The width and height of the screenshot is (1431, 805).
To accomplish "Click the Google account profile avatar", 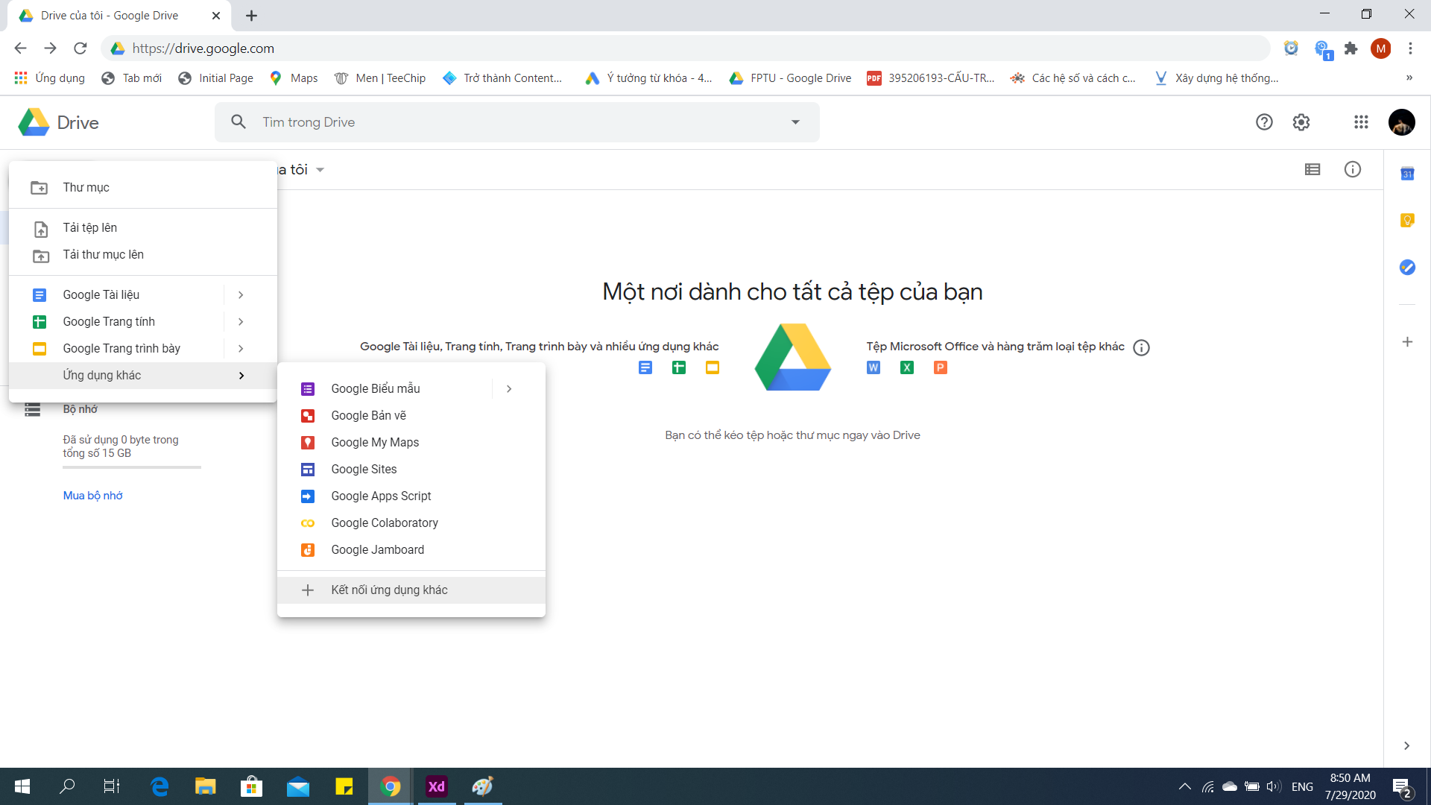I will click(1402, 122).
